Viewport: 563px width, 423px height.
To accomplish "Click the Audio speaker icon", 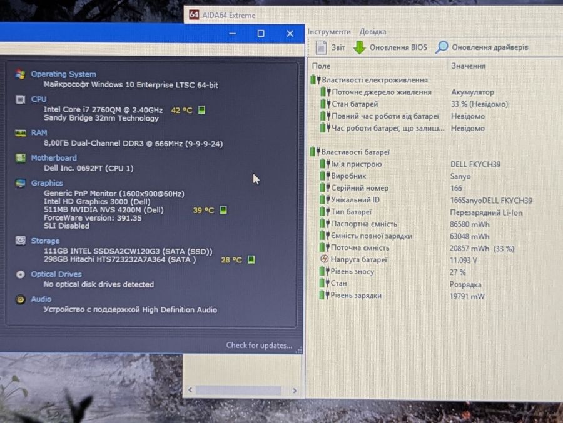I will tap(21, 299).
